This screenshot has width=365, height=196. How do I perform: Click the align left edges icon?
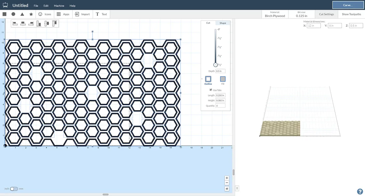click(15, 23)
